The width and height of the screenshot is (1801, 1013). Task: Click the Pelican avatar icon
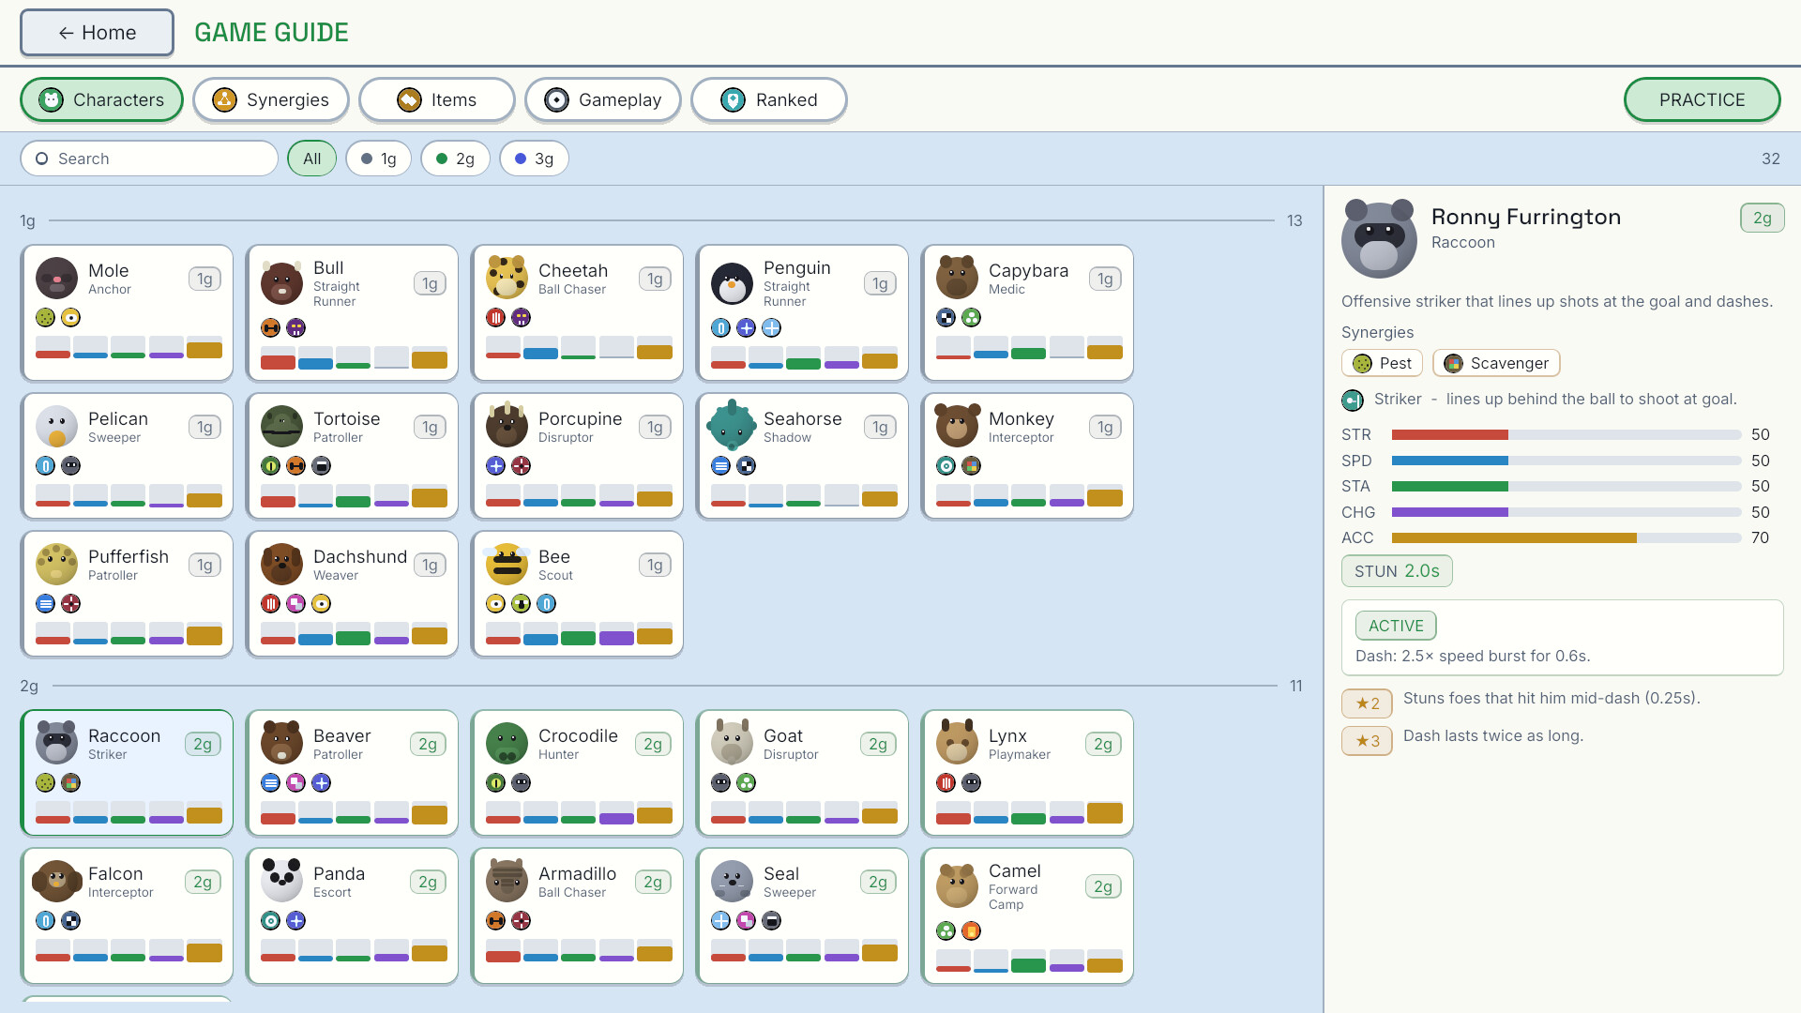pos(56,427)
